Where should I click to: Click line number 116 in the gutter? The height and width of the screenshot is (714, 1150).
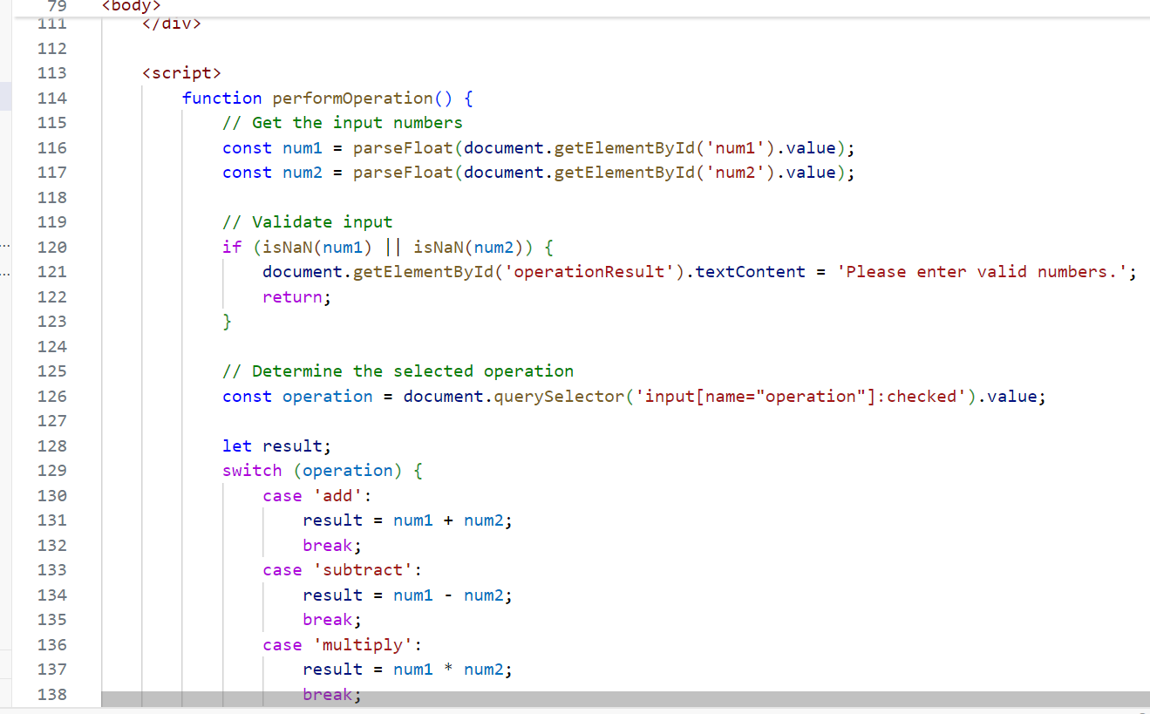pyautogui.click(x=52, y=147)
